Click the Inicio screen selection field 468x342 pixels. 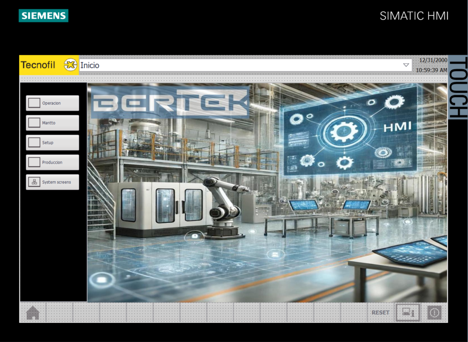[x=246, y=65]
